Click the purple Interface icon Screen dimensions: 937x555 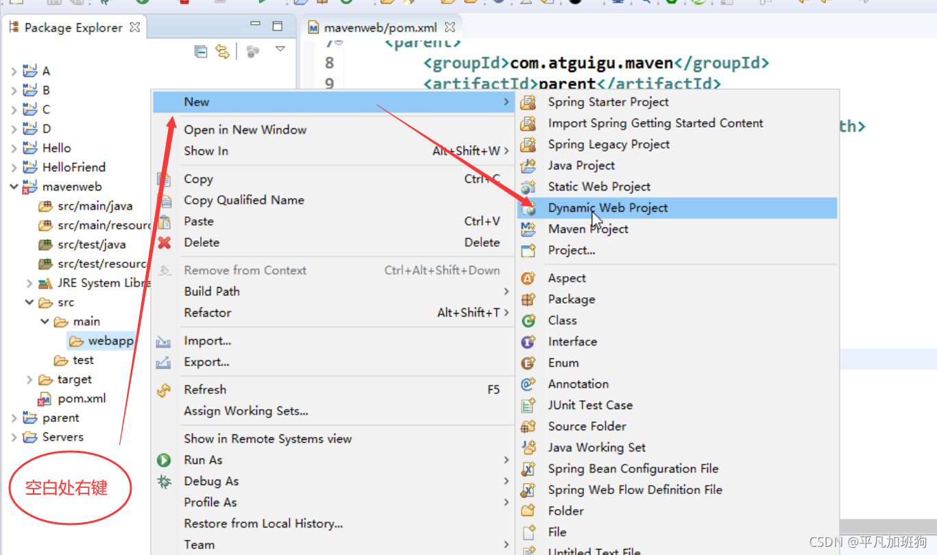(x=528, y=342)
